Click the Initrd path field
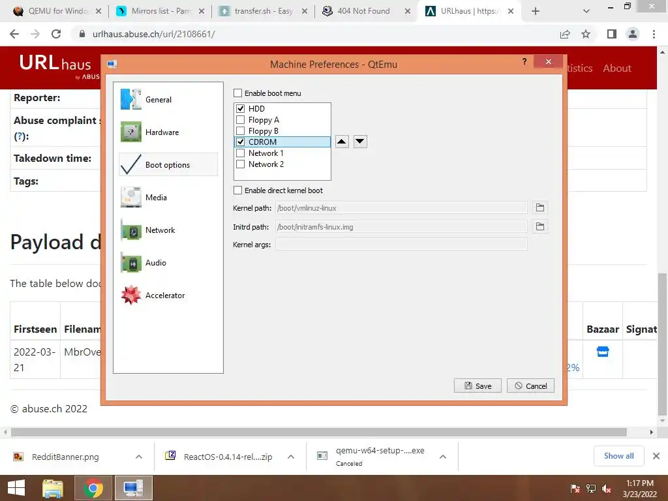The width and height of the screenshot is (668, 501). tap(401, 226)
